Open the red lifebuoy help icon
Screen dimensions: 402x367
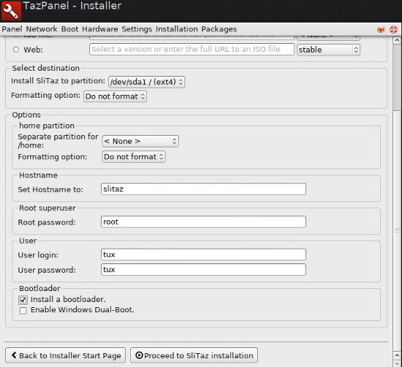(x=393, y=30)
